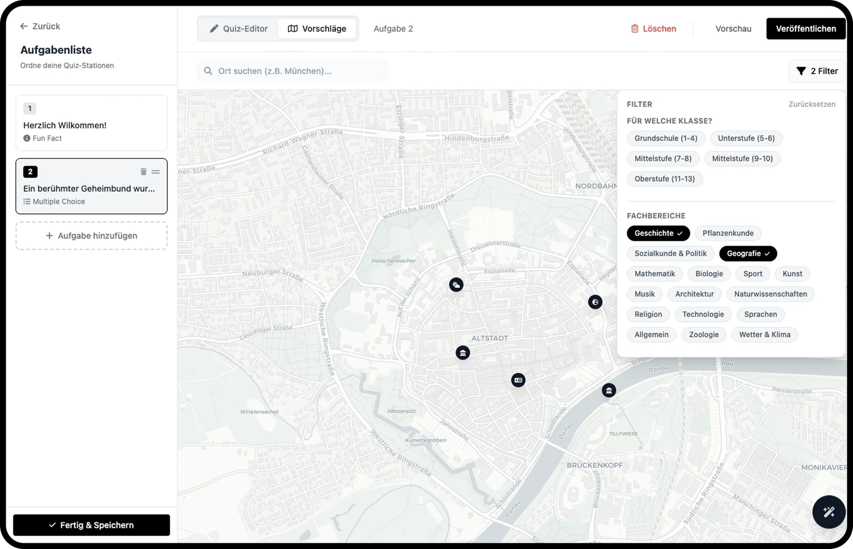Open the magic wand assistant button

(x=829, y=512)
